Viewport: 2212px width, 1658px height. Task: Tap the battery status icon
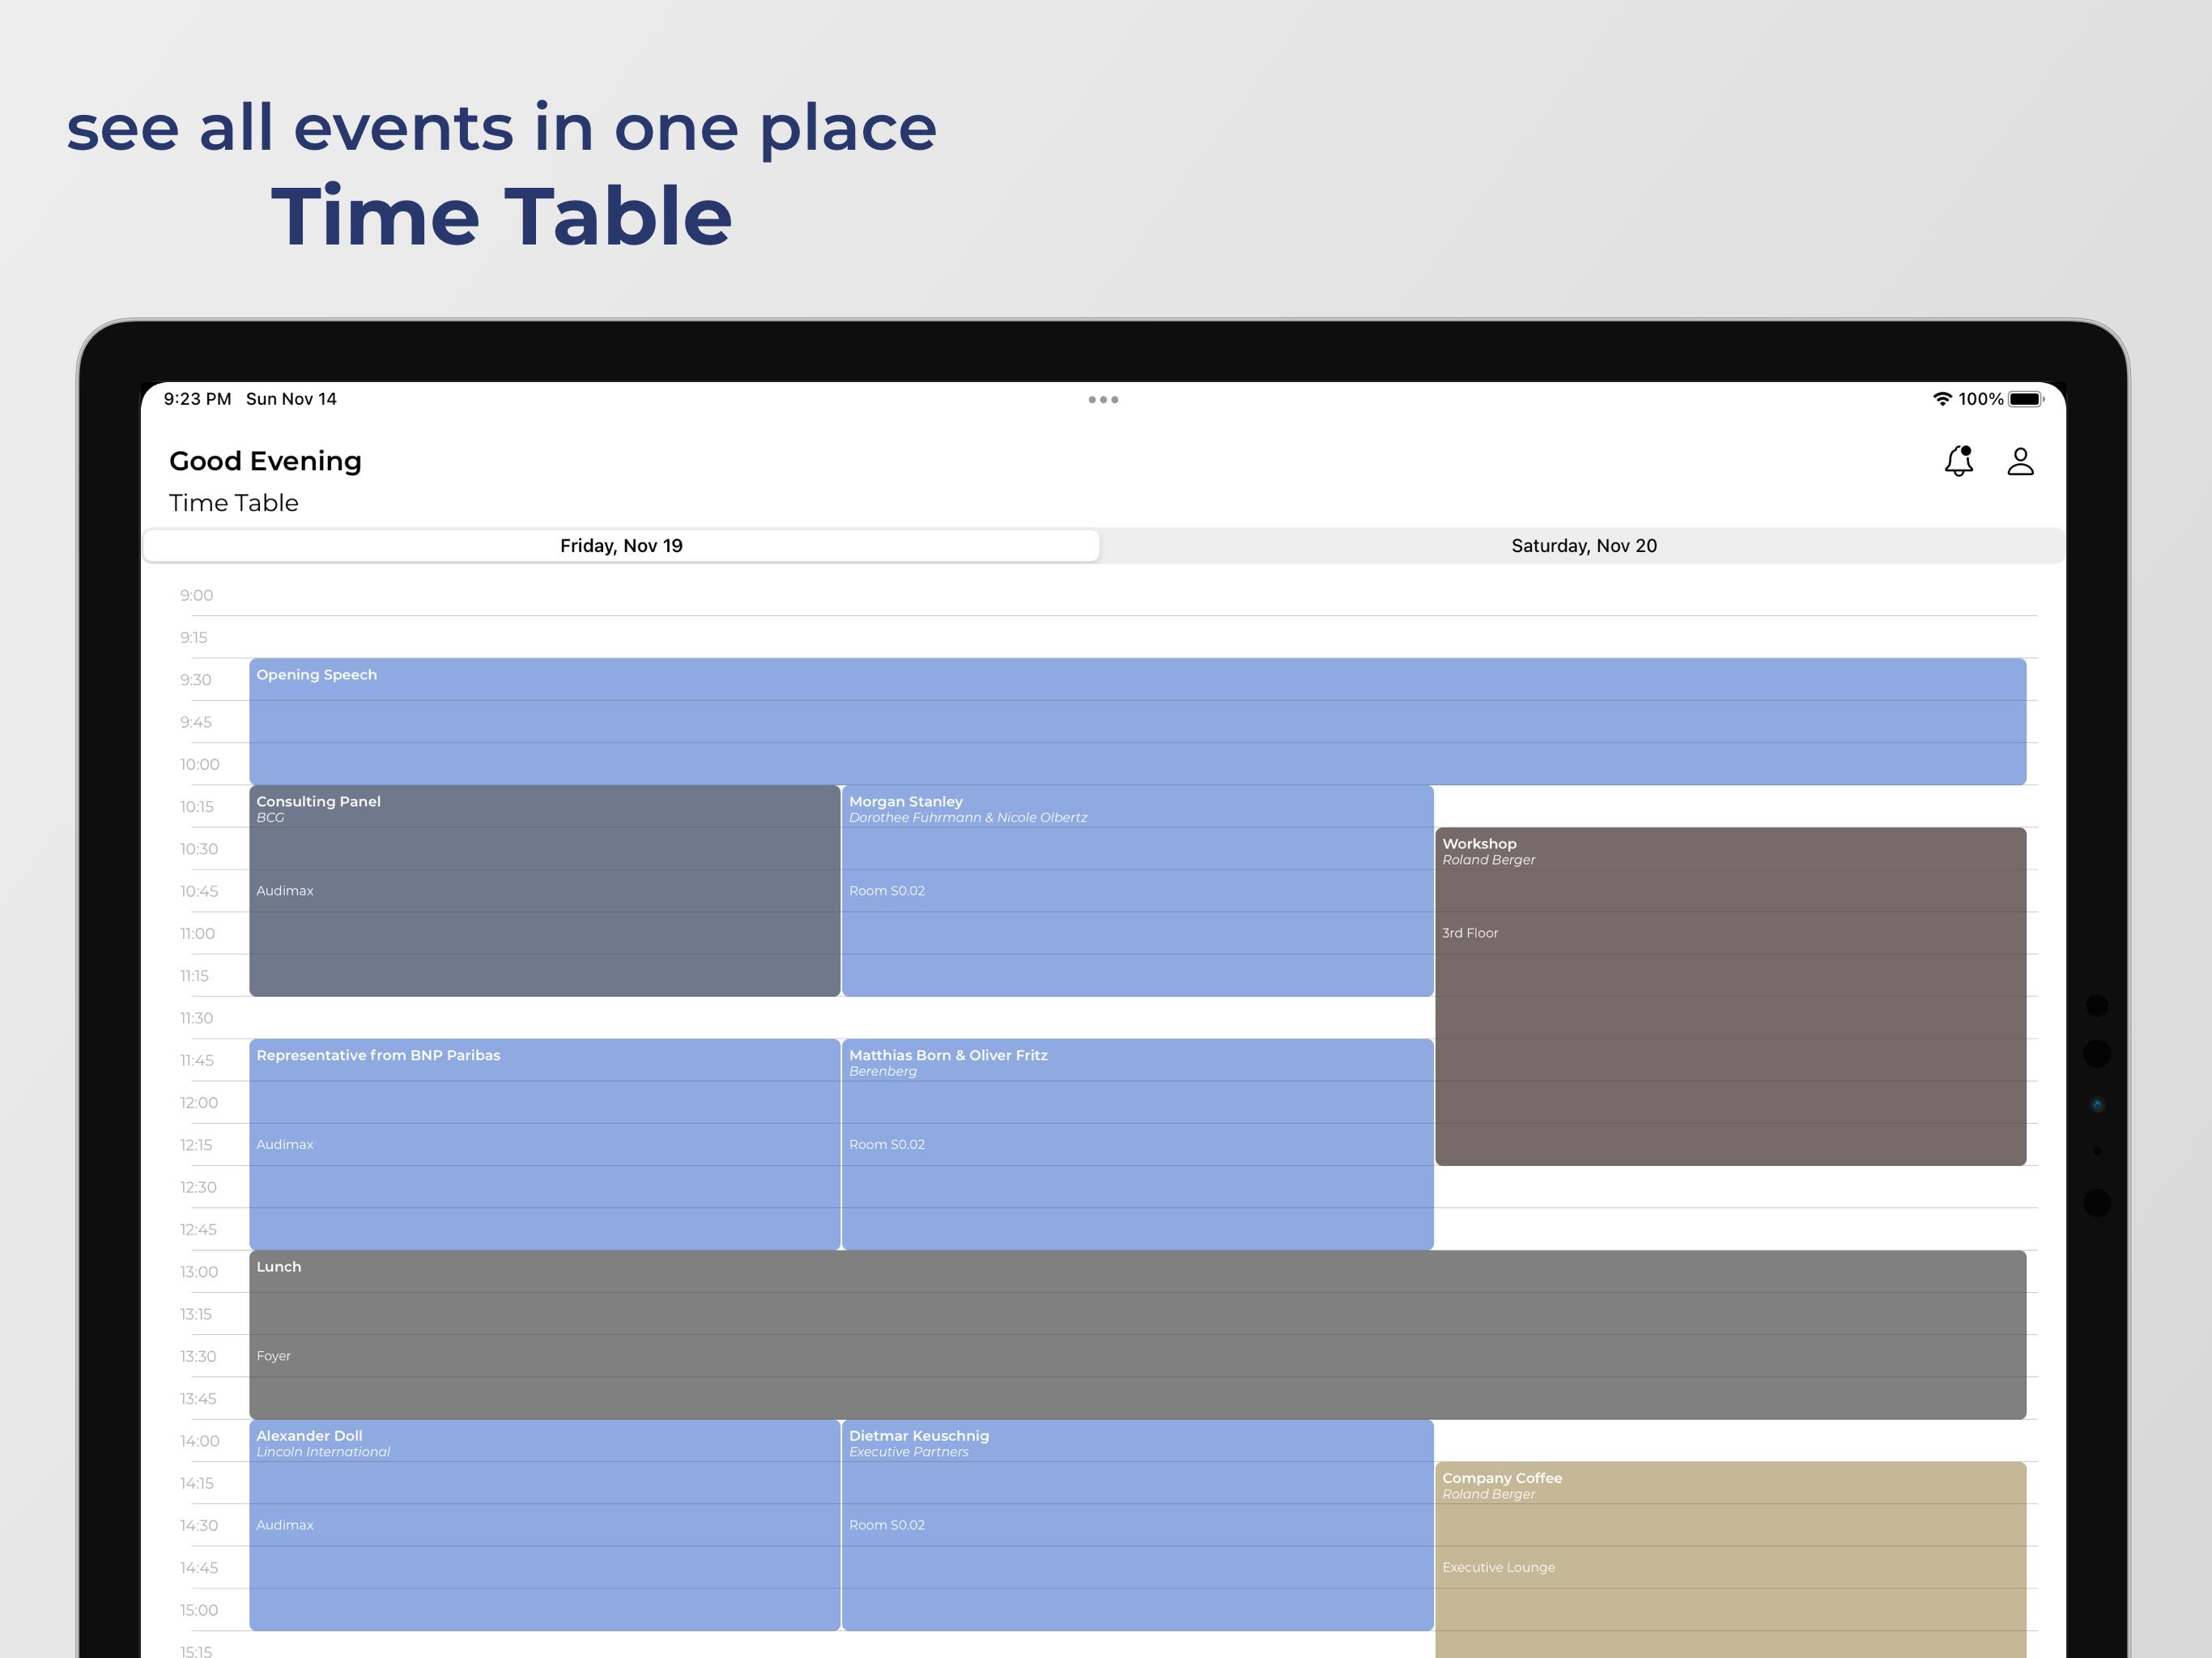click(2025, 399)
